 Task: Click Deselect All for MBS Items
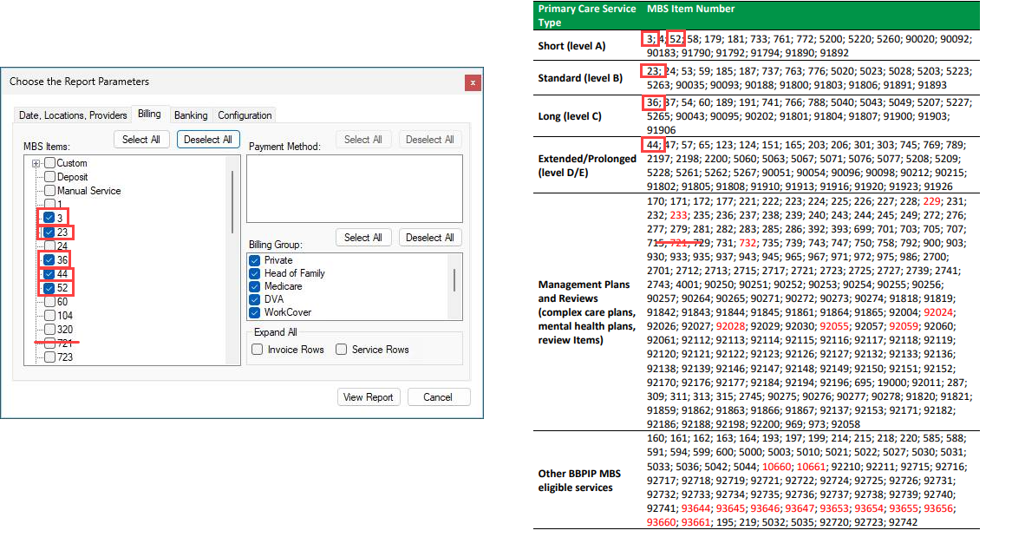tap(208, 140)
